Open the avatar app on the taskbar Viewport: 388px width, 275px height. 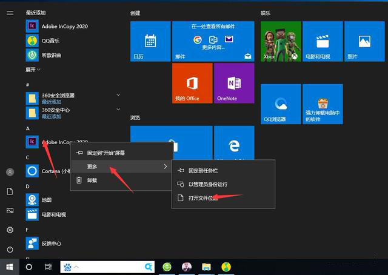coord(187,267)
